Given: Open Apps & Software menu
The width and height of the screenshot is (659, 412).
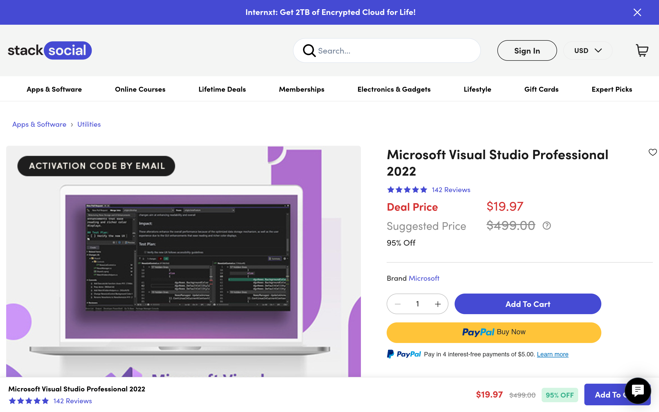Looking at the screenshot, I should (x=54, y=89).
